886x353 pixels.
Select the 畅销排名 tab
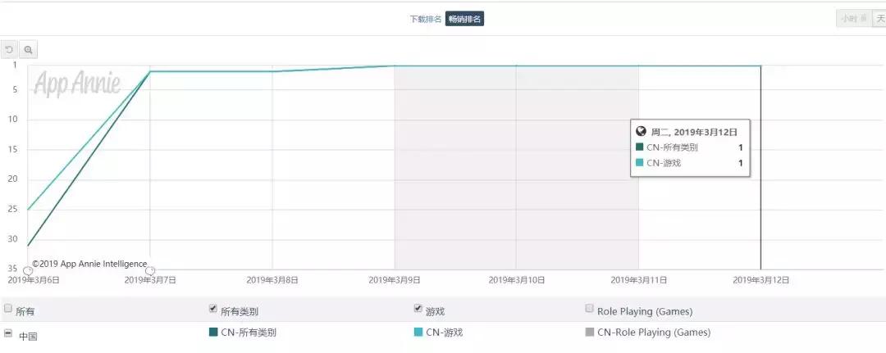464,19
